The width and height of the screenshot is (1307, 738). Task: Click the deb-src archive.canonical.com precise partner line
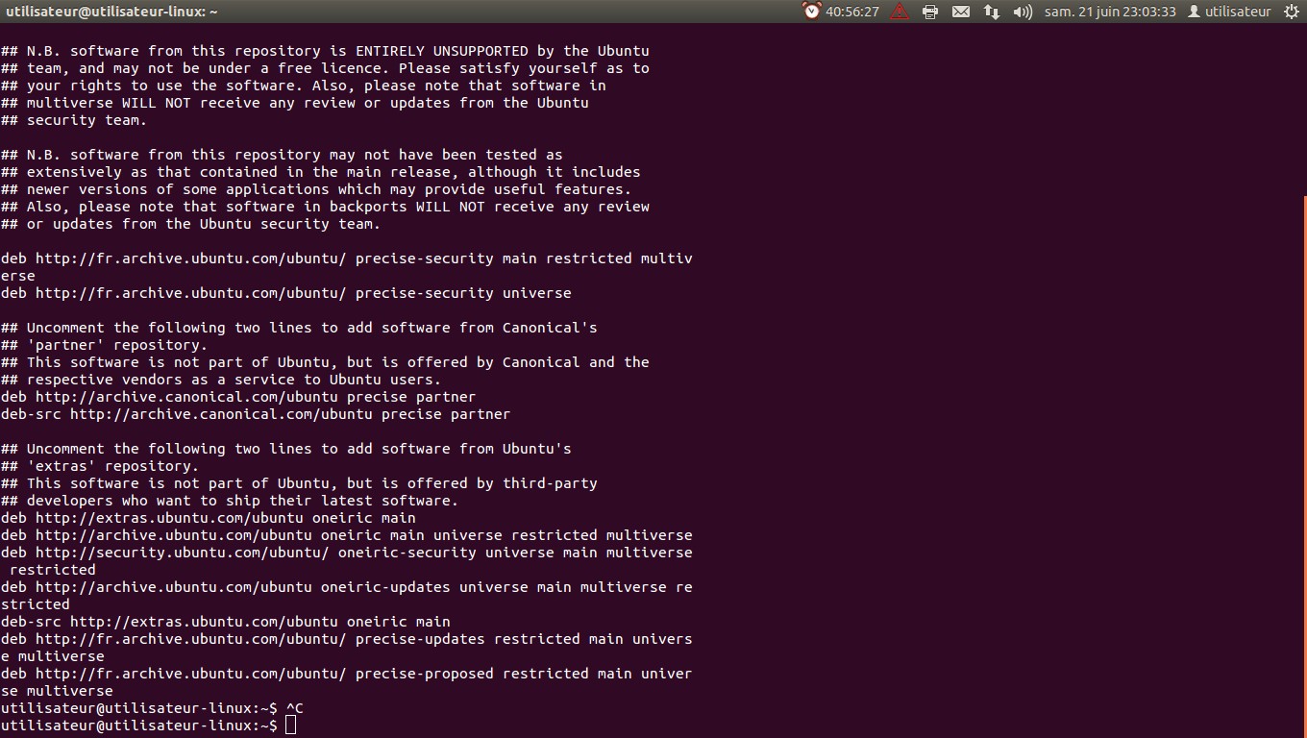tap(256, 414)
